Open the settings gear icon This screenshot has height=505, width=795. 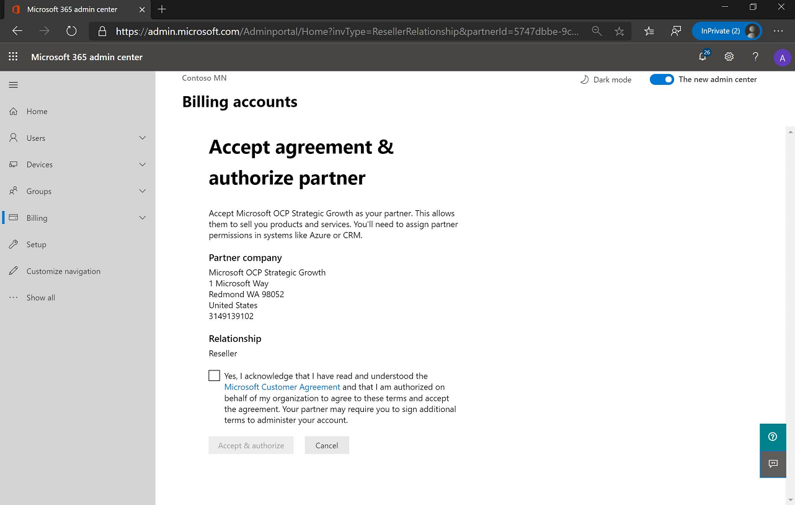[729, 57]
